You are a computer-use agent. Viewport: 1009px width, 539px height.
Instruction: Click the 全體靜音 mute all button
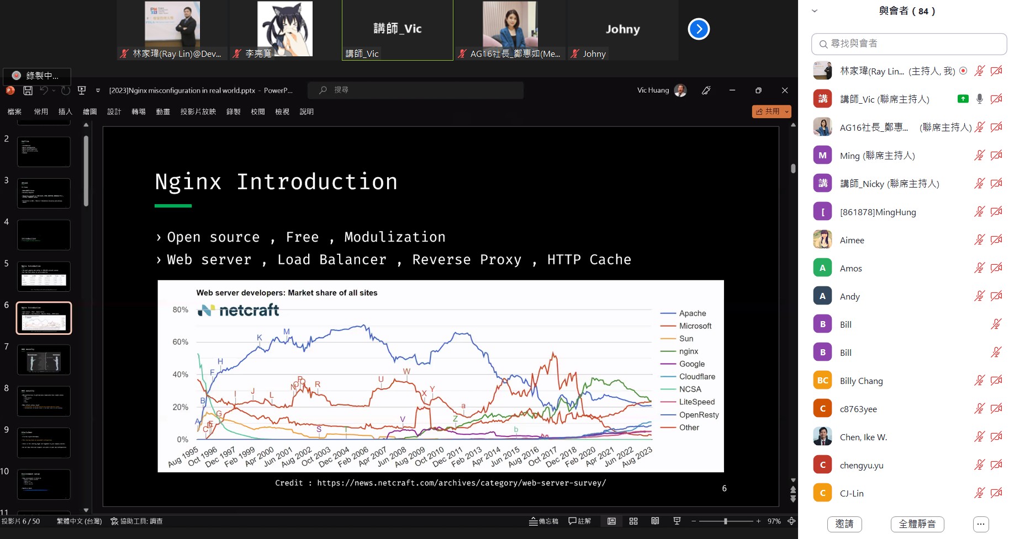(x=917, y=524)
